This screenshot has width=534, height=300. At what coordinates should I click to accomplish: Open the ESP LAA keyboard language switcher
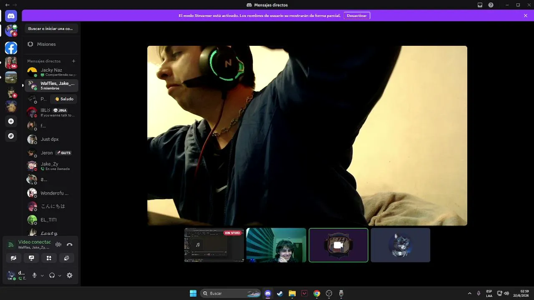(x=489, y=293)
